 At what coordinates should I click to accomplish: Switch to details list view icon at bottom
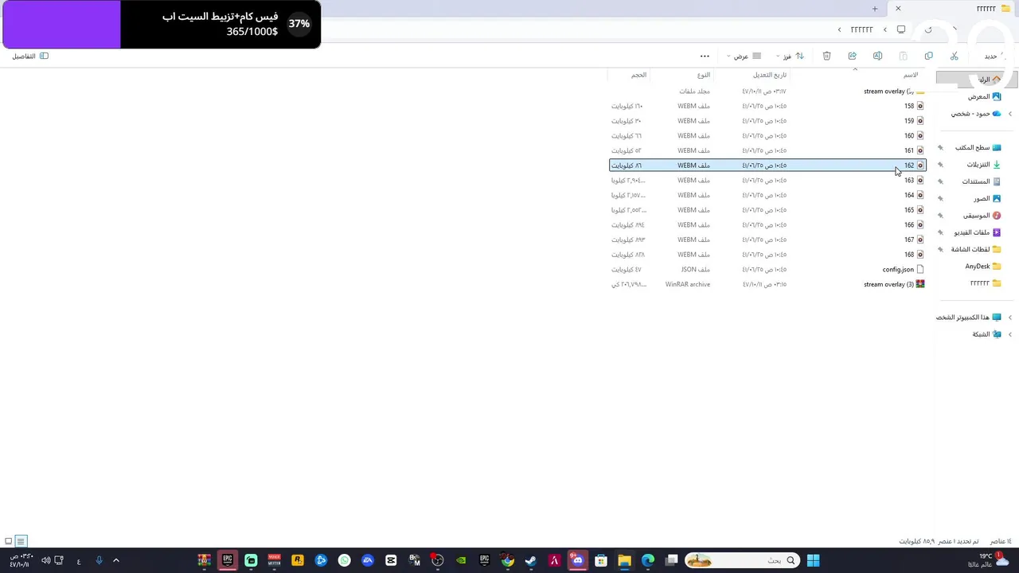(x=21, y=541)
